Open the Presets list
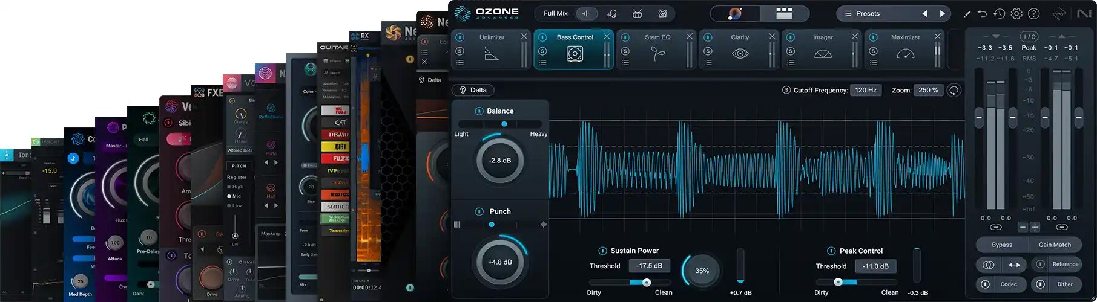 click(x=867, y=13)
